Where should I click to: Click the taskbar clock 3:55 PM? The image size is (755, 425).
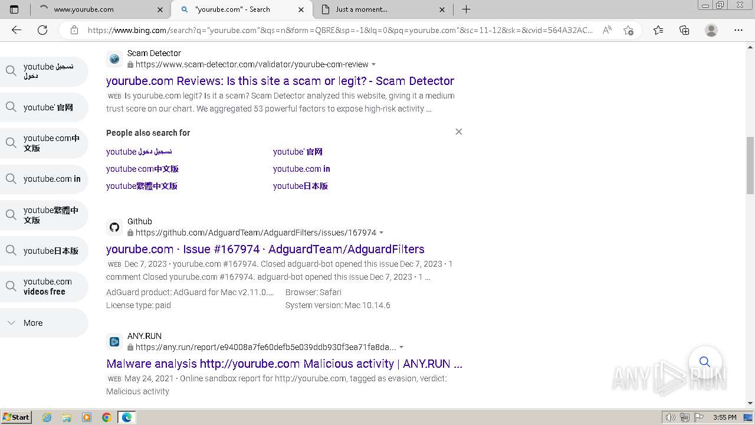coord(724,417)
